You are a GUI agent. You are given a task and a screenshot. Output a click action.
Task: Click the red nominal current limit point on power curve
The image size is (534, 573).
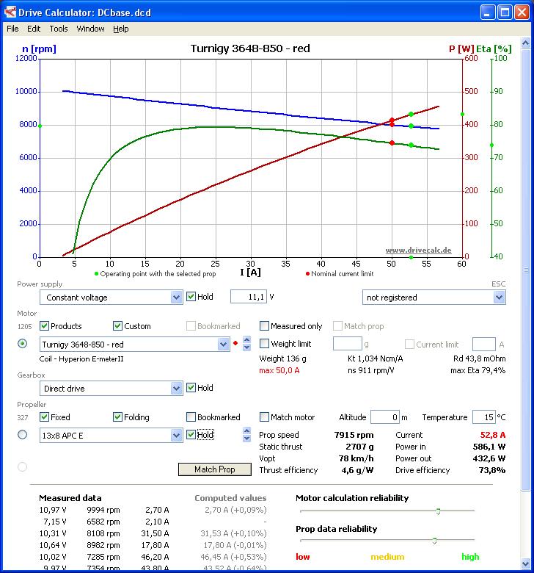(392, 120)
